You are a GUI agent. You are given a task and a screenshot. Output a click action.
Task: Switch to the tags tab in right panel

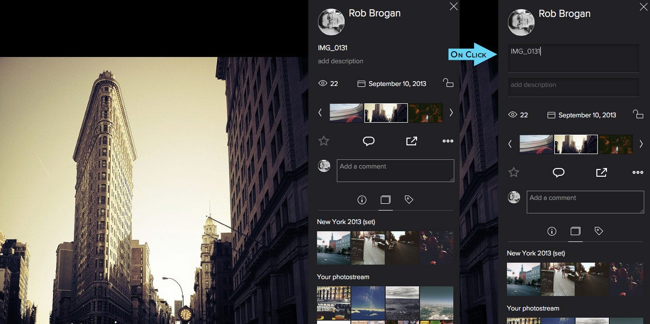(599, 231)
